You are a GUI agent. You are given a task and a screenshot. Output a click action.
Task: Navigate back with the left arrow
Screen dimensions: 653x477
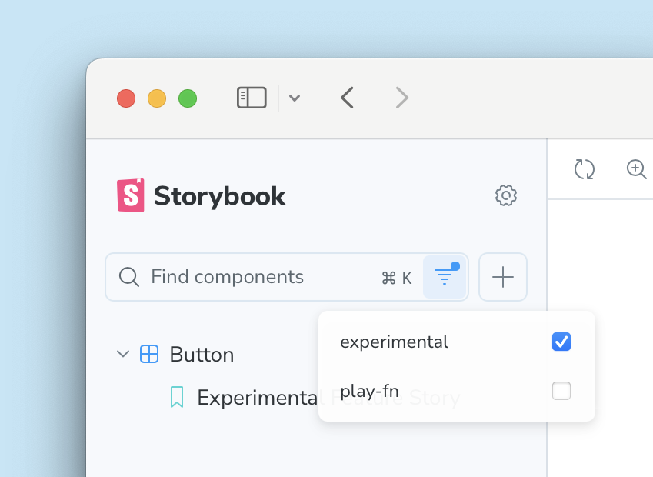(x=346, y=98)
